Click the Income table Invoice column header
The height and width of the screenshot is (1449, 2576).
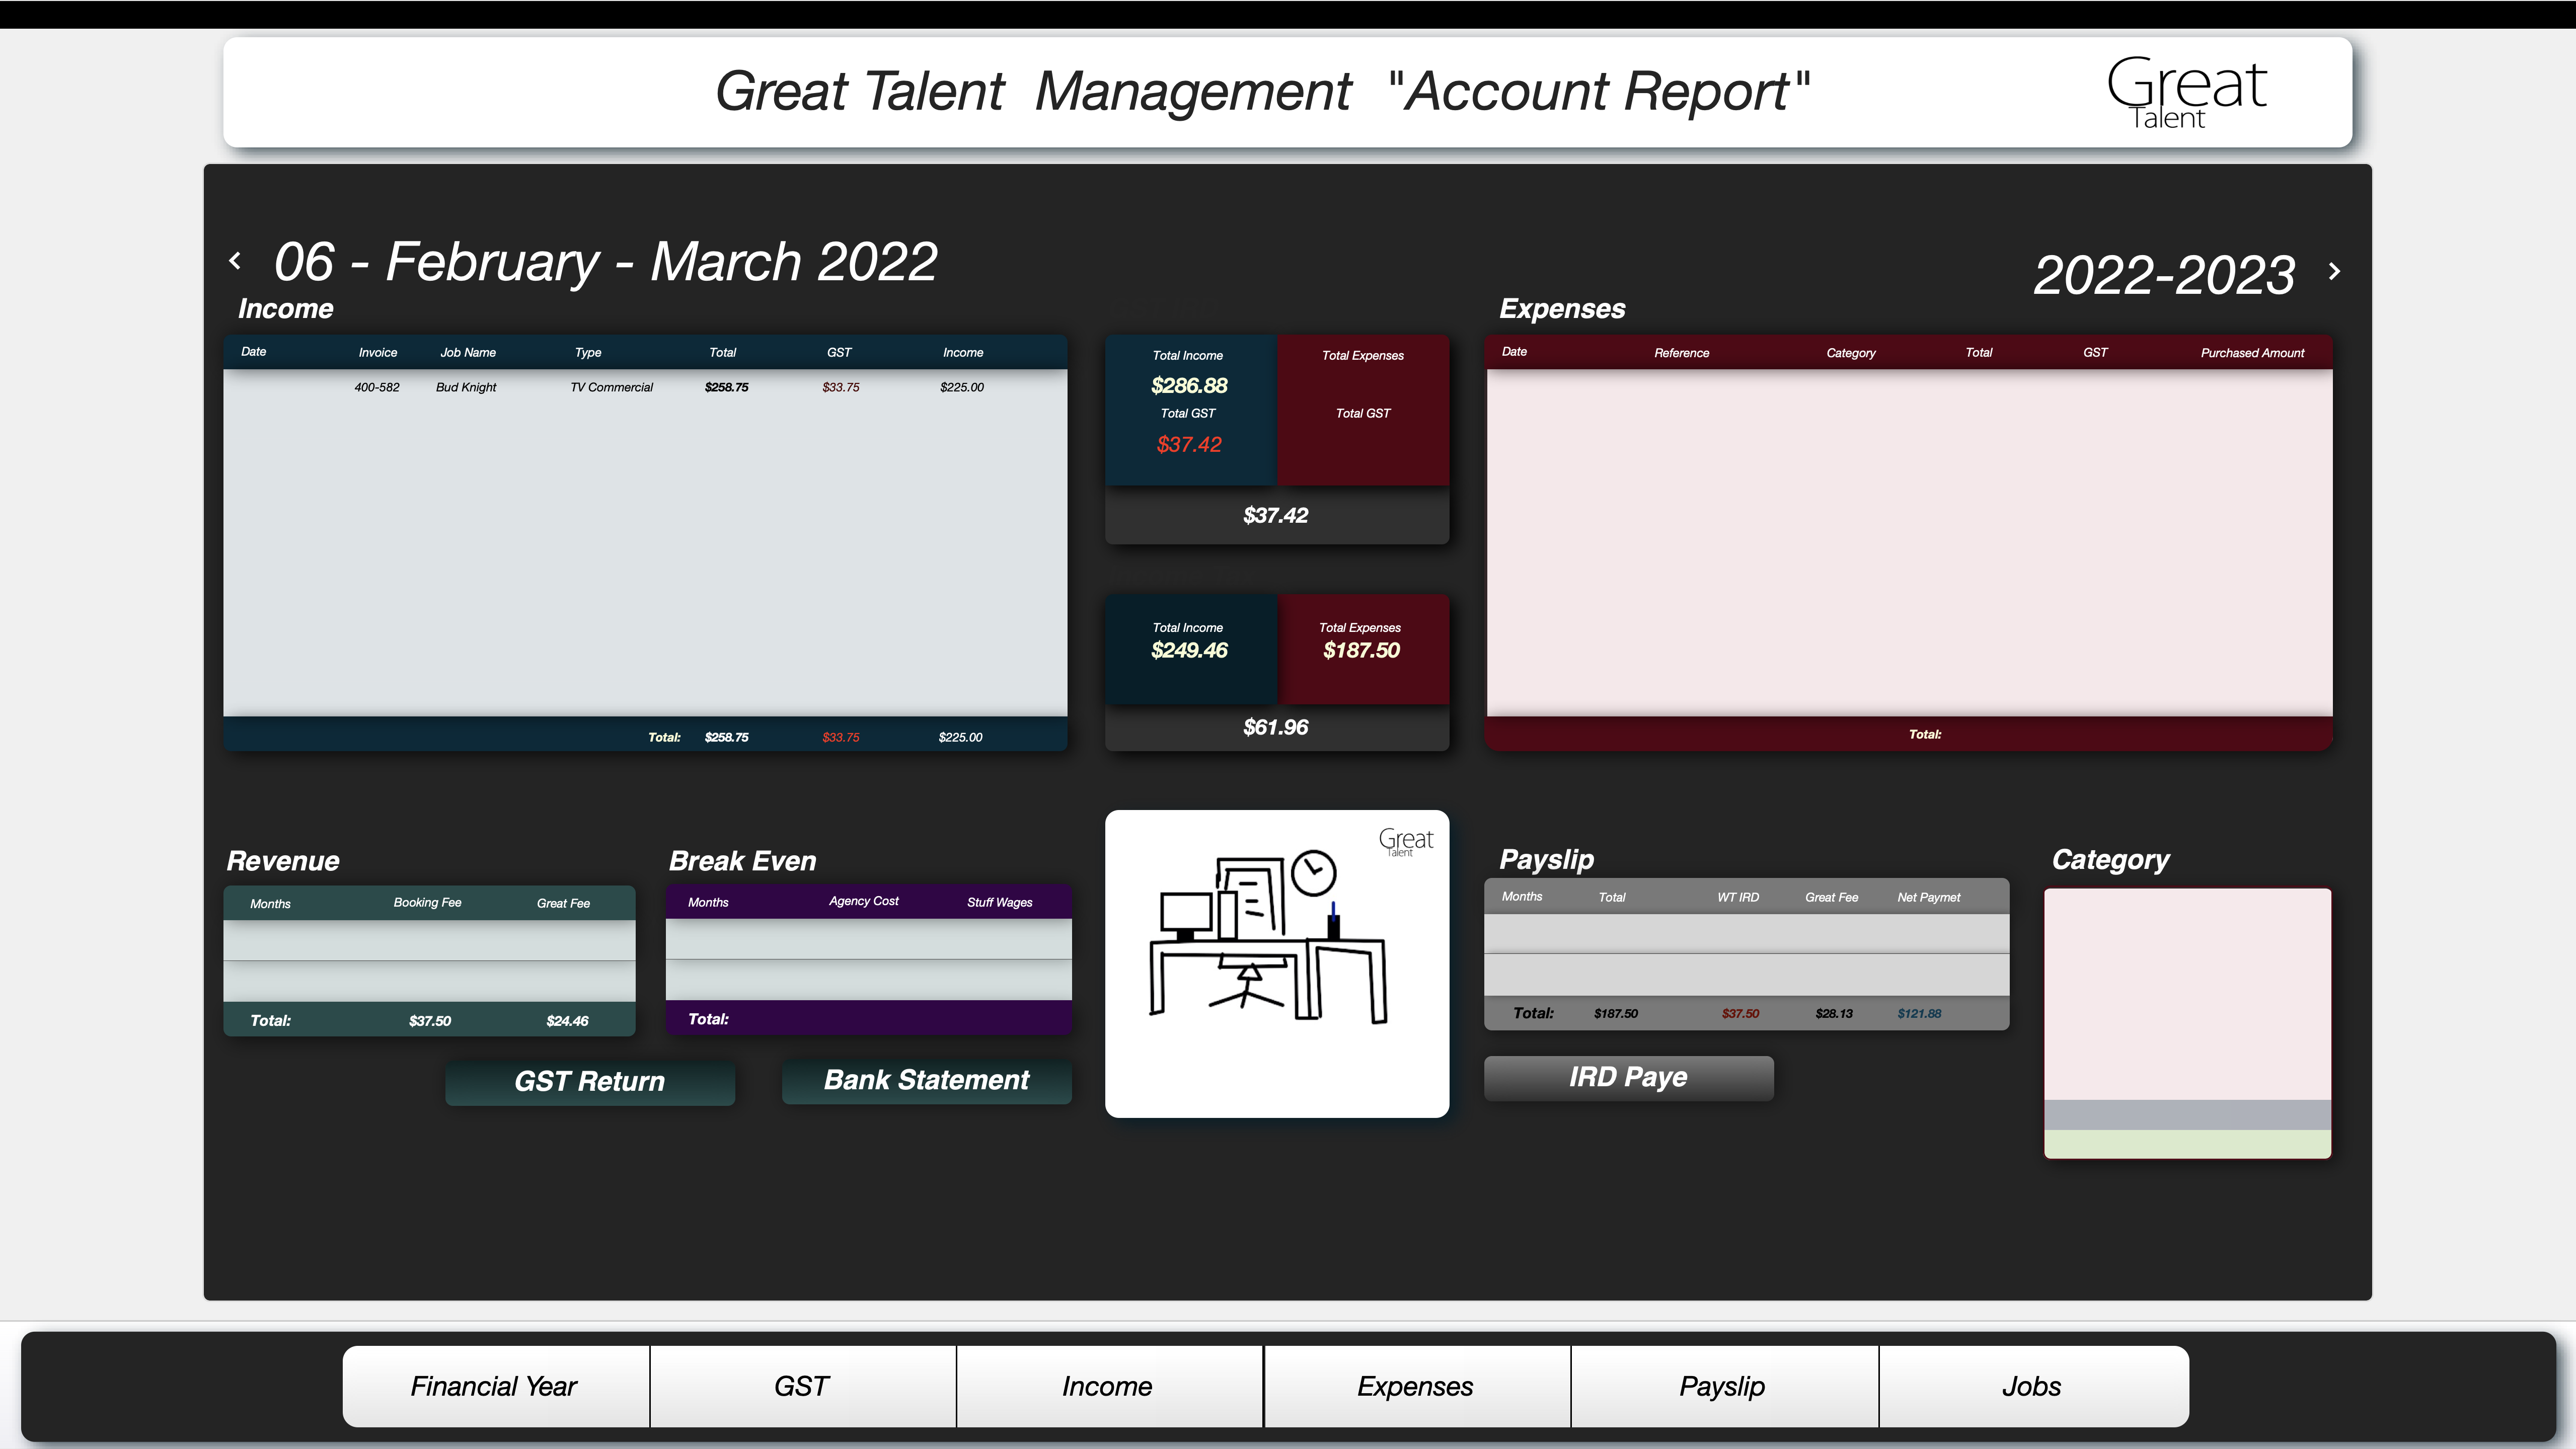click(378, 353)
